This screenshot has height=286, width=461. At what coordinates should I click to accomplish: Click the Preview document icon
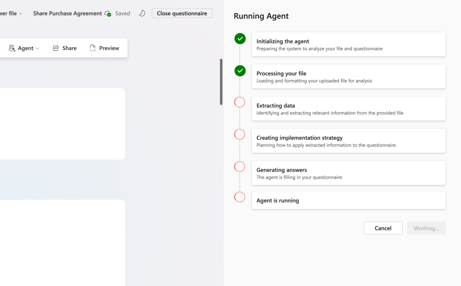coord(93,48)
